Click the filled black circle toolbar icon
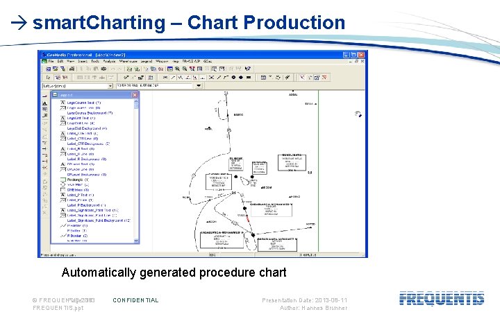 [x=233, y=78]
